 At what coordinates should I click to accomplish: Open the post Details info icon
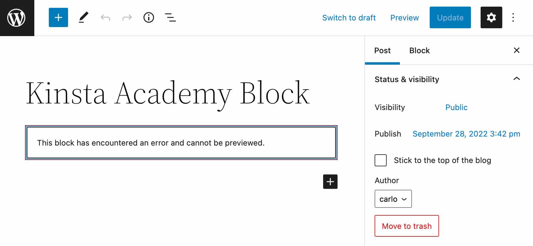point(149,17)
